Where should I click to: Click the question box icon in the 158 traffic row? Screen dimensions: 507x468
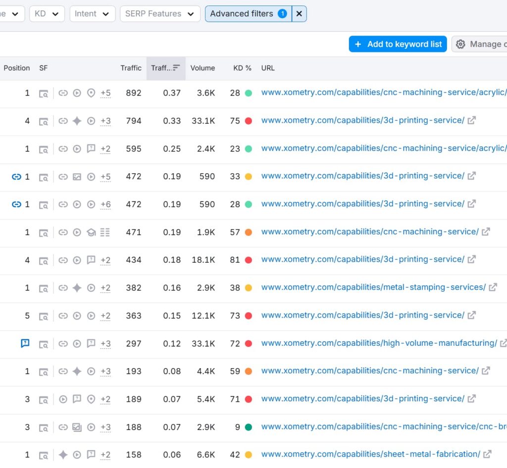tap(91, 455)
